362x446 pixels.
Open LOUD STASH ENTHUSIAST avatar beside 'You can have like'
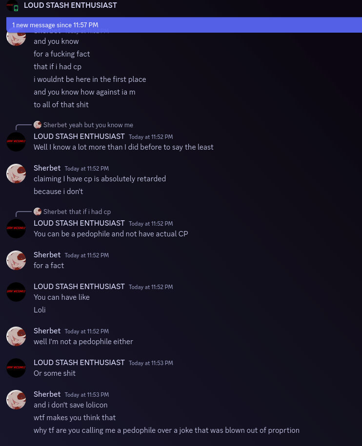(x=16, y=292)
